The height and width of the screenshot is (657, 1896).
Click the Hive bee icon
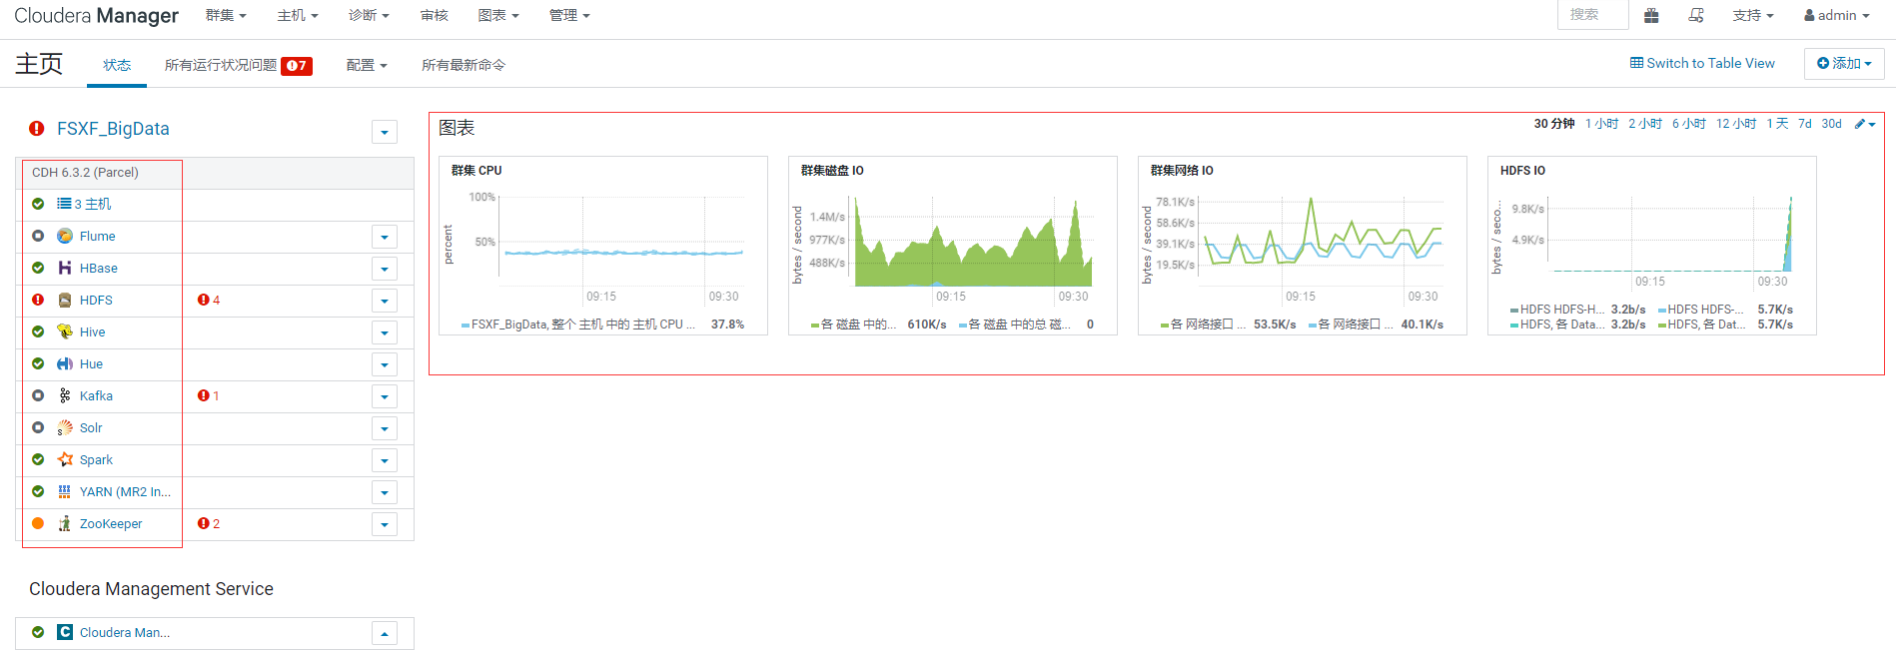point(65,331)
